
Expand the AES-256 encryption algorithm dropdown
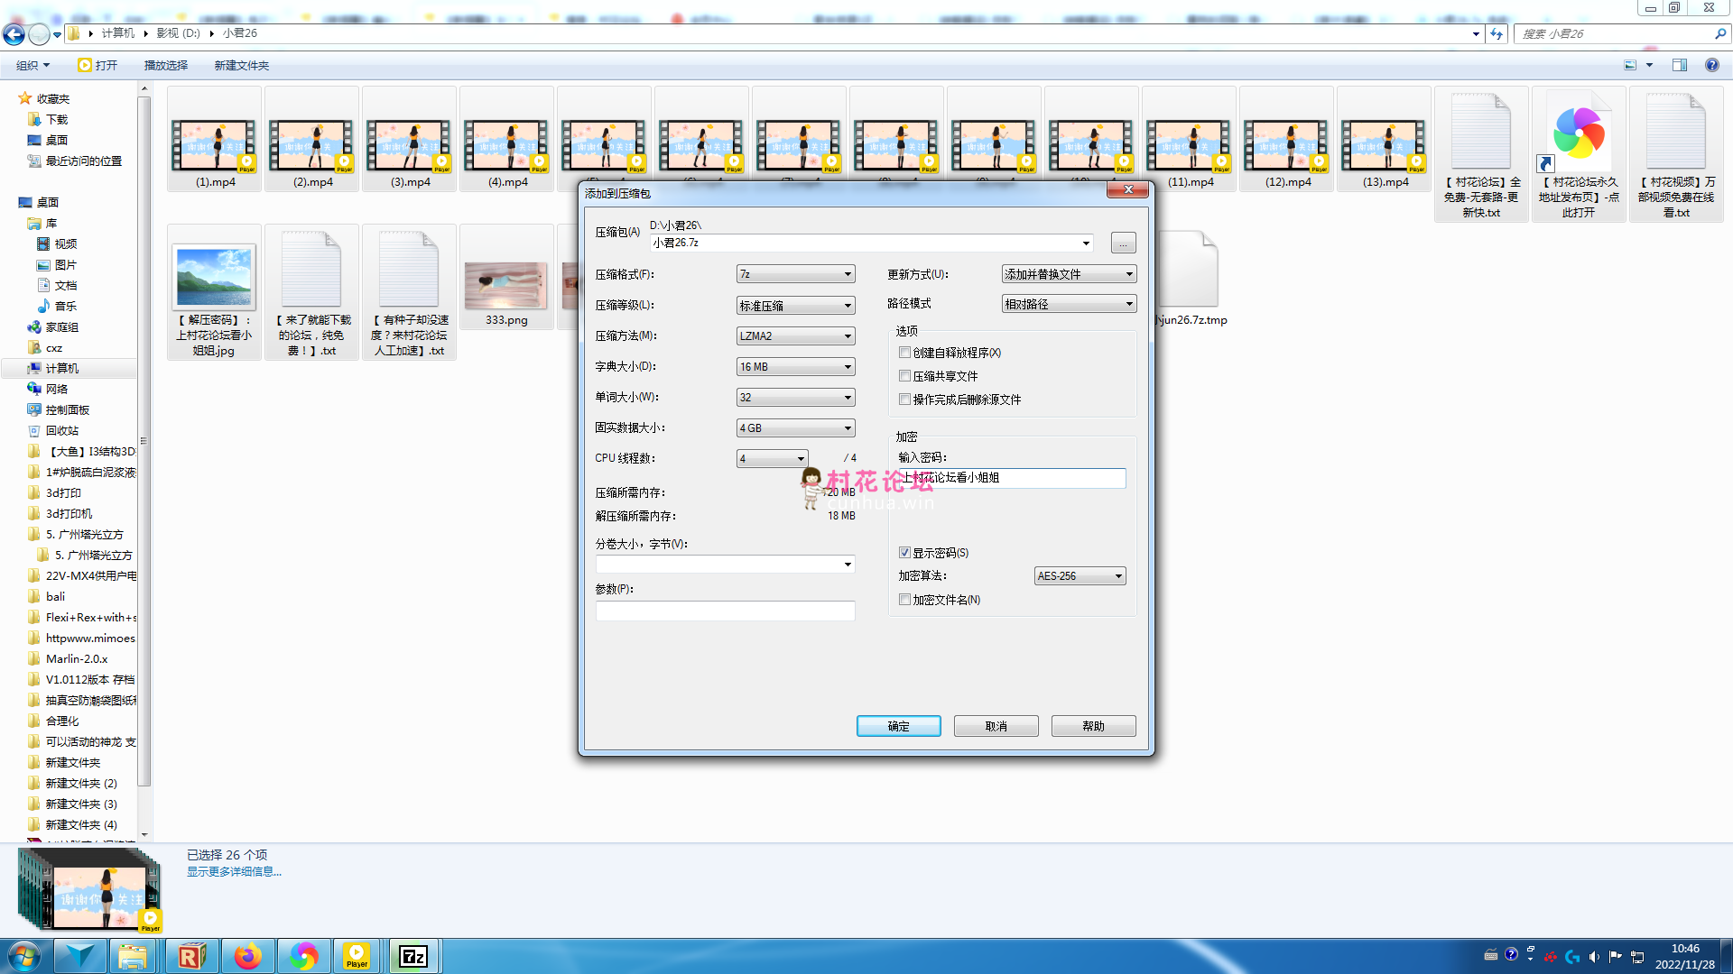point(1080,576)
